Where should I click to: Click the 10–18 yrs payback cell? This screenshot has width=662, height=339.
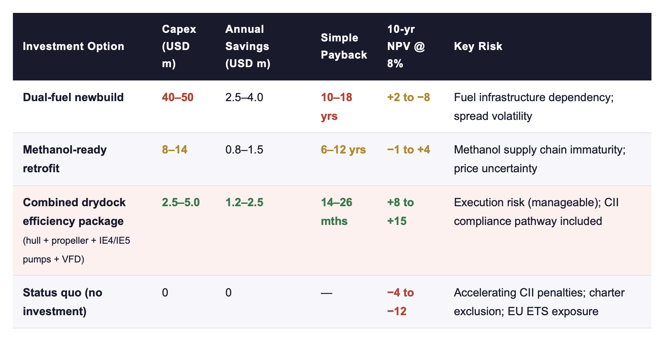pyautogui.click(x=336, y=107)
